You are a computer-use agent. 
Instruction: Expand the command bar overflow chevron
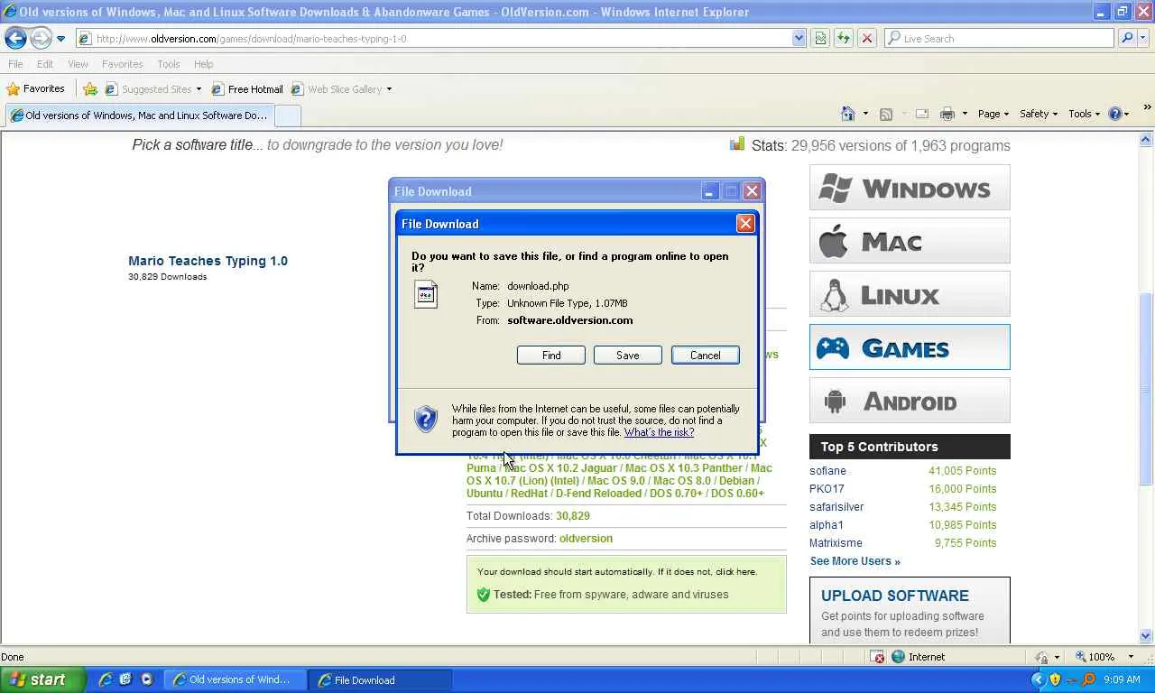click(1147, 108)
